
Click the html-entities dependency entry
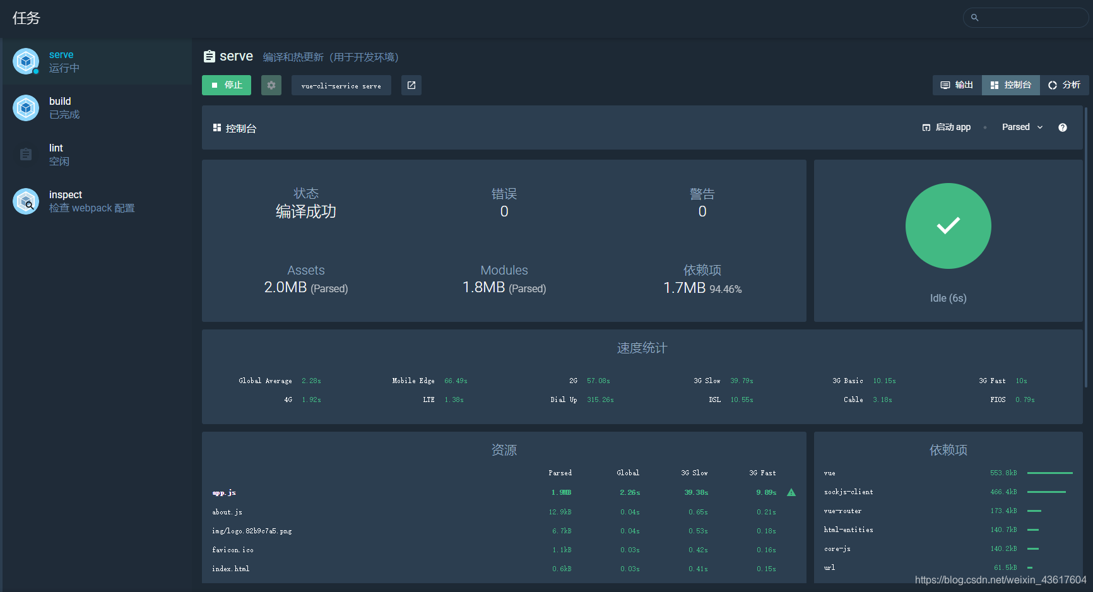coord(948,530)
